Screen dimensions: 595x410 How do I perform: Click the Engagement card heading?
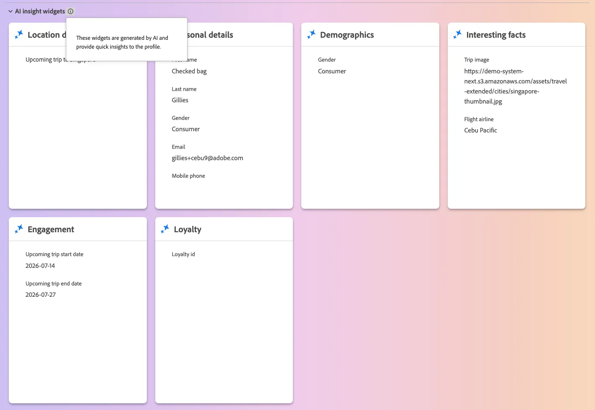pos(51,229)
